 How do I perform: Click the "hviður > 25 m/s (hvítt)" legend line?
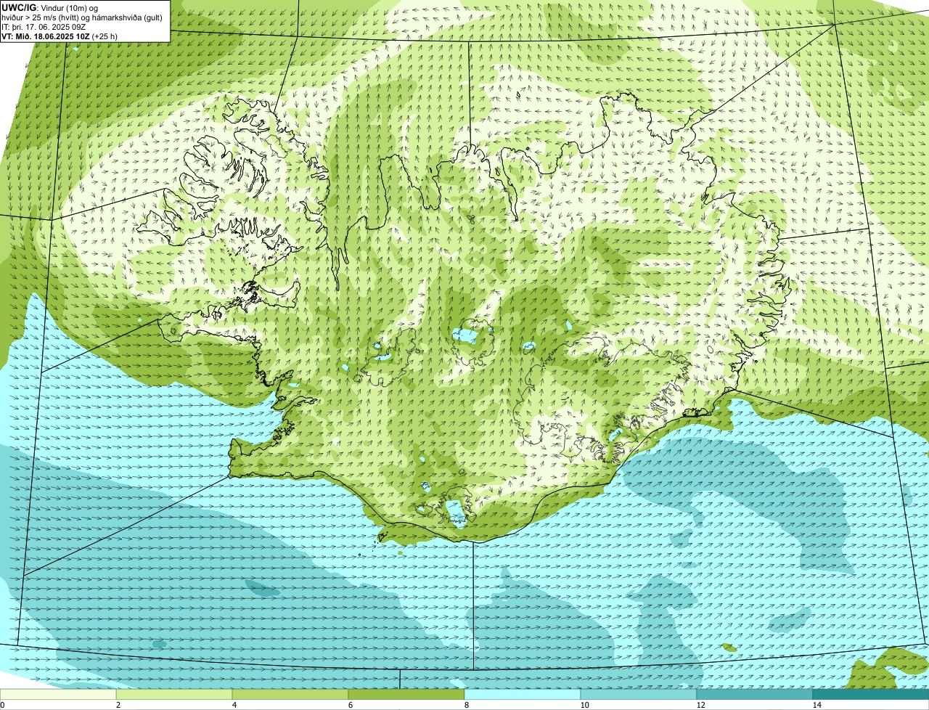tap(82, 17)
